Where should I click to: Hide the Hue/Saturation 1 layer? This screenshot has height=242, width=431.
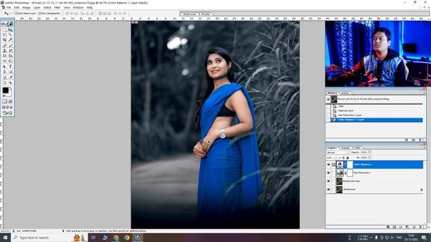tap(329, 173)
